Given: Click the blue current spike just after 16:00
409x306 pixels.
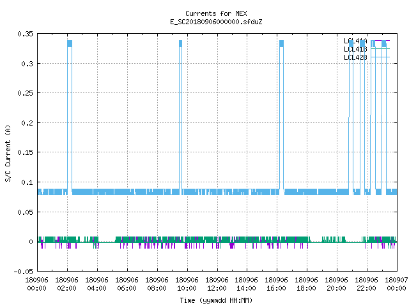Looking at the screenshot, I should [x=281, y=115].
